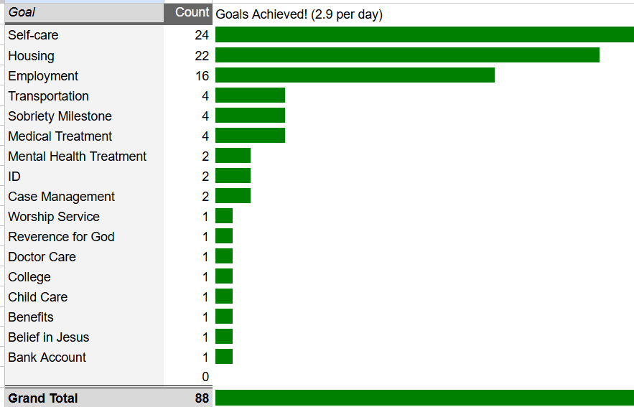Click the Sobriety Milestone green bar
The image size is (634, 407).
[251, 115]
